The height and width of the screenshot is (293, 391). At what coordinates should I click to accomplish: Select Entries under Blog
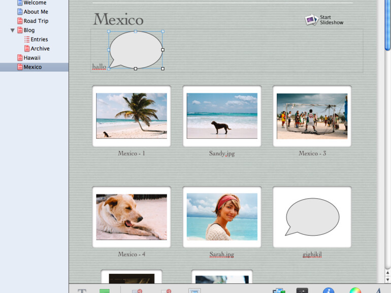(39, 40)
